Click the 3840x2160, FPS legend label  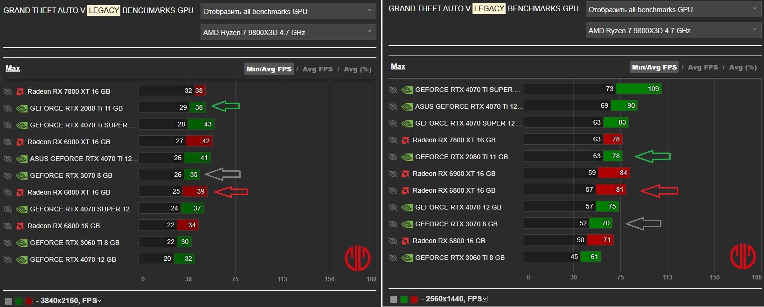[68, 300]
